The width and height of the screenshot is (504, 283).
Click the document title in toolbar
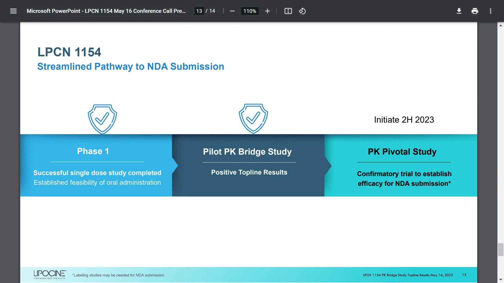106,11
